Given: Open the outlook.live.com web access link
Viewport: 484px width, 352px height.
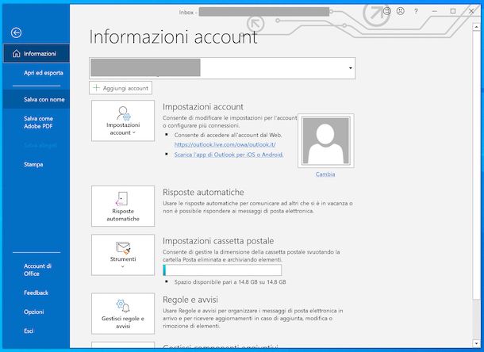Looking at the screenshot, I should point(225,144).
